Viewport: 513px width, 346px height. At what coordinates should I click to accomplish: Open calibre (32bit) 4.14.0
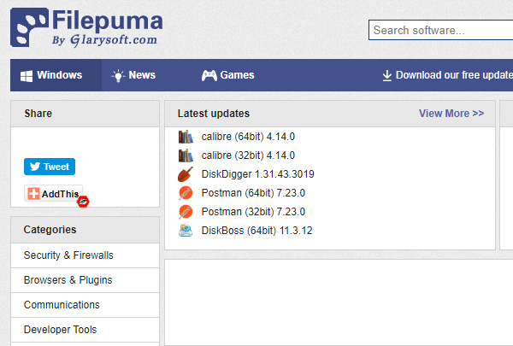248,155
